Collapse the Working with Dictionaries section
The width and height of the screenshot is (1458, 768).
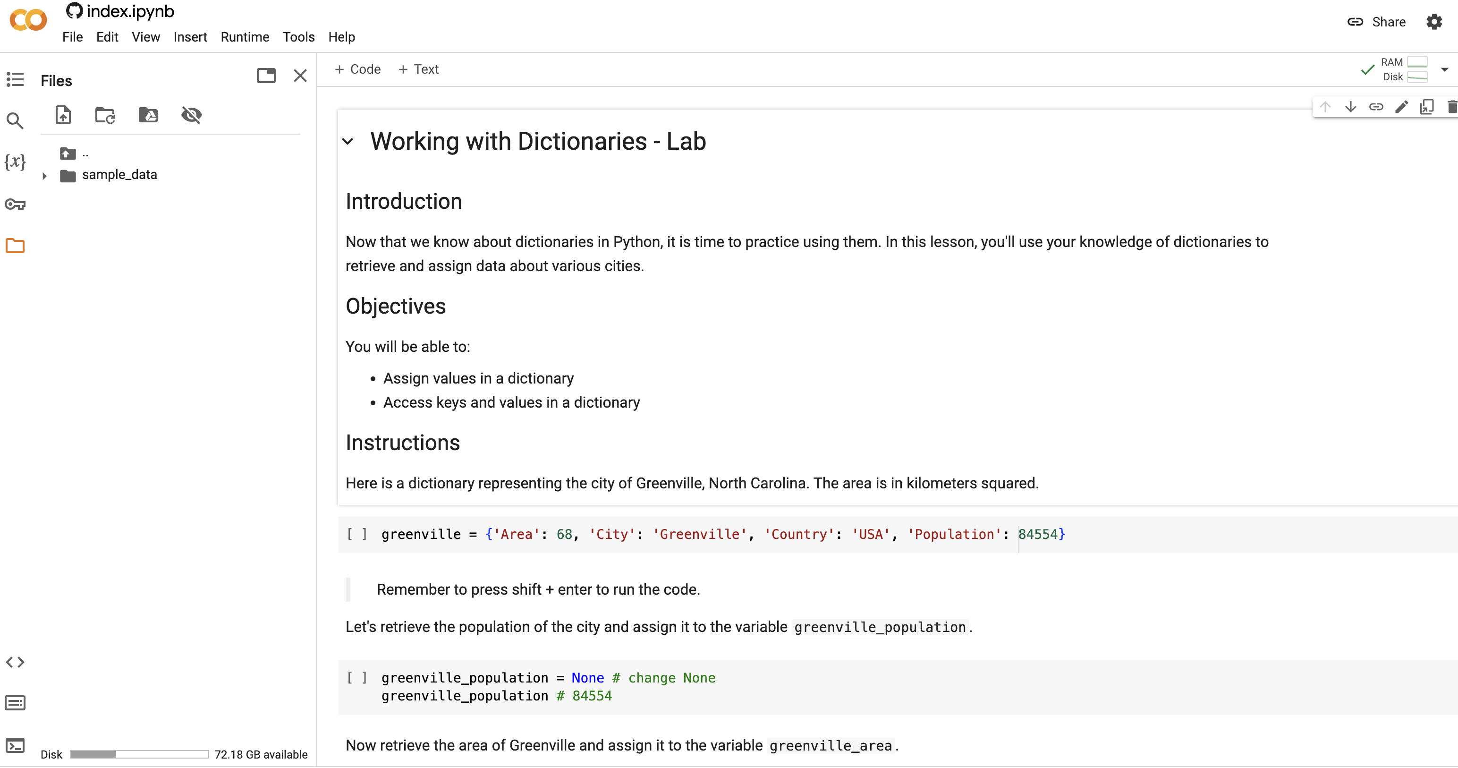348,142
